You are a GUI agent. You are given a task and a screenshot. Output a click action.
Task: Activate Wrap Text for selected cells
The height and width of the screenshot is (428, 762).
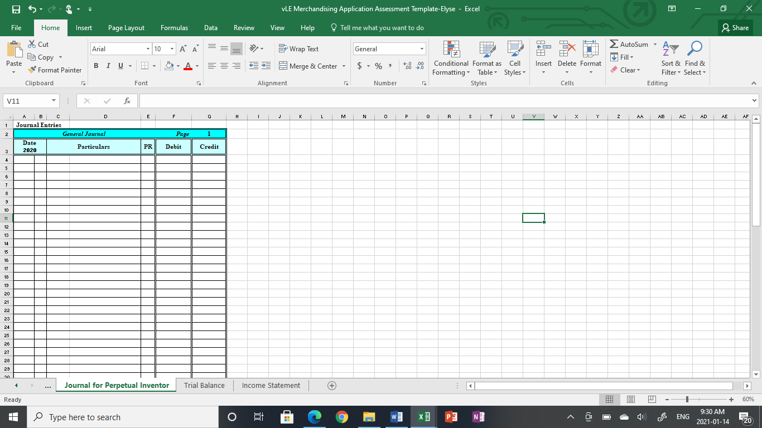click(x=299, y=48)
